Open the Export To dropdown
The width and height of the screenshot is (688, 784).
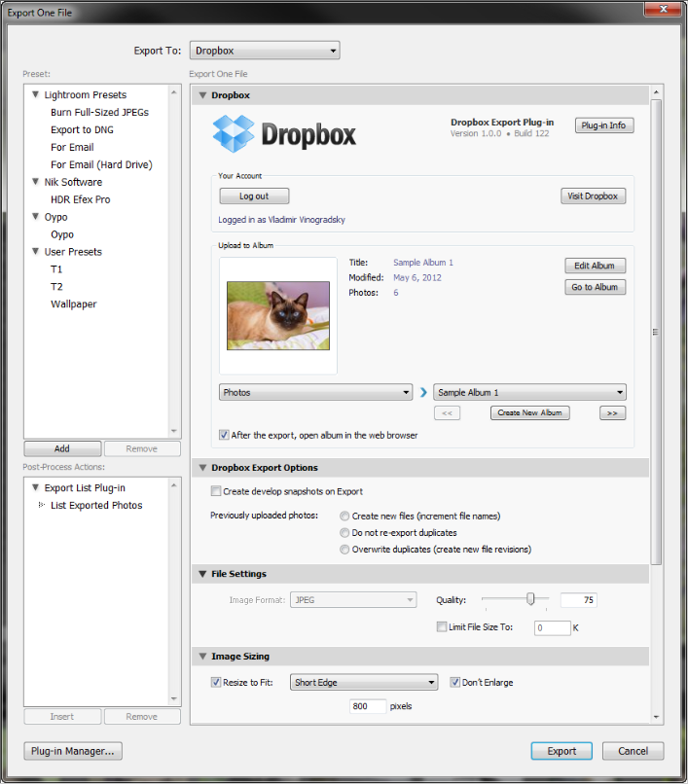click(265, 51)
